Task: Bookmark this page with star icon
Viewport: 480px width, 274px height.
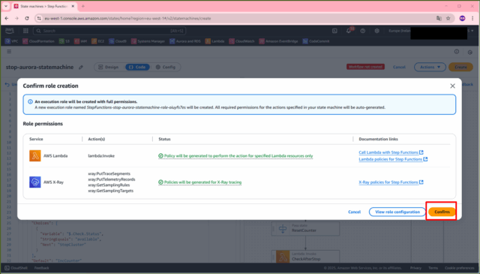Action: pos(448,18)
